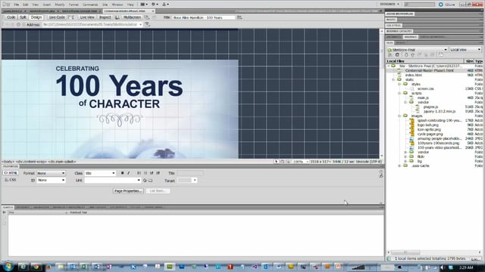Click the point-to-file icon beside Link

click(145, 181)
